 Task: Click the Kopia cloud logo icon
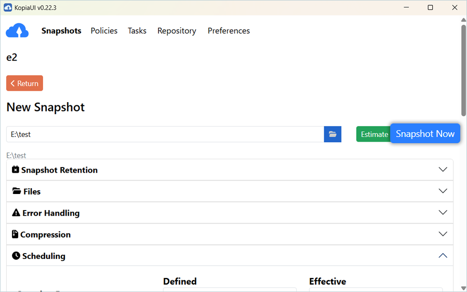[x=17, y=31]
